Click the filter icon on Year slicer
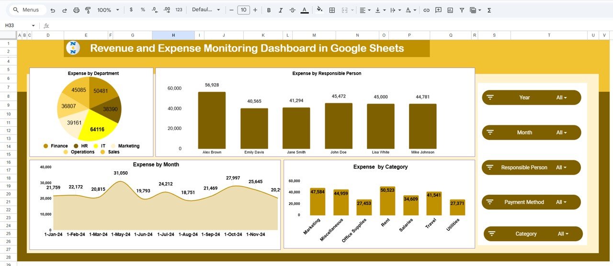The image size is (613, 266). point(490,97)
